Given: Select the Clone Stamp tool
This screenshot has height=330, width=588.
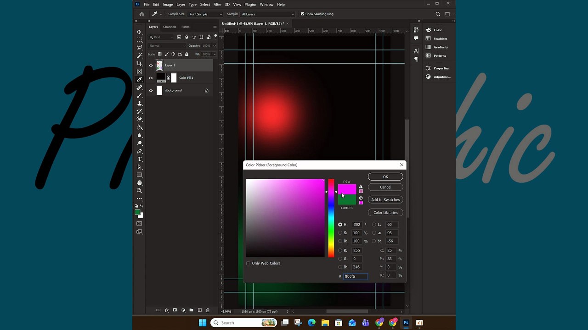Looking at the screenshot, I should click(139, 103).
